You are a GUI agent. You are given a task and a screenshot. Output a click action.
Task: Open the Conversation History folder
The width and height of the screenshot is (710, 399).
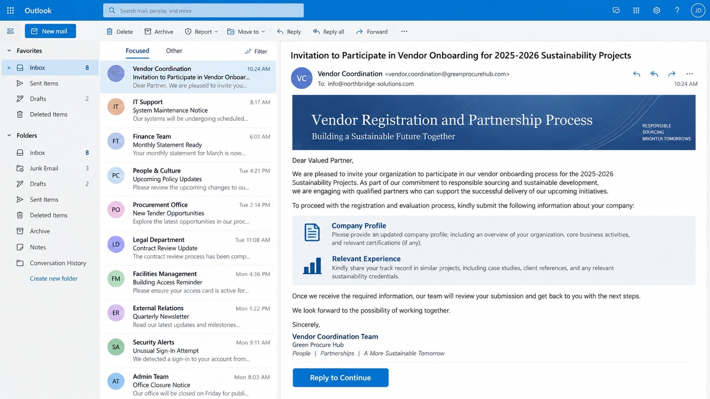tap(50, 263)
